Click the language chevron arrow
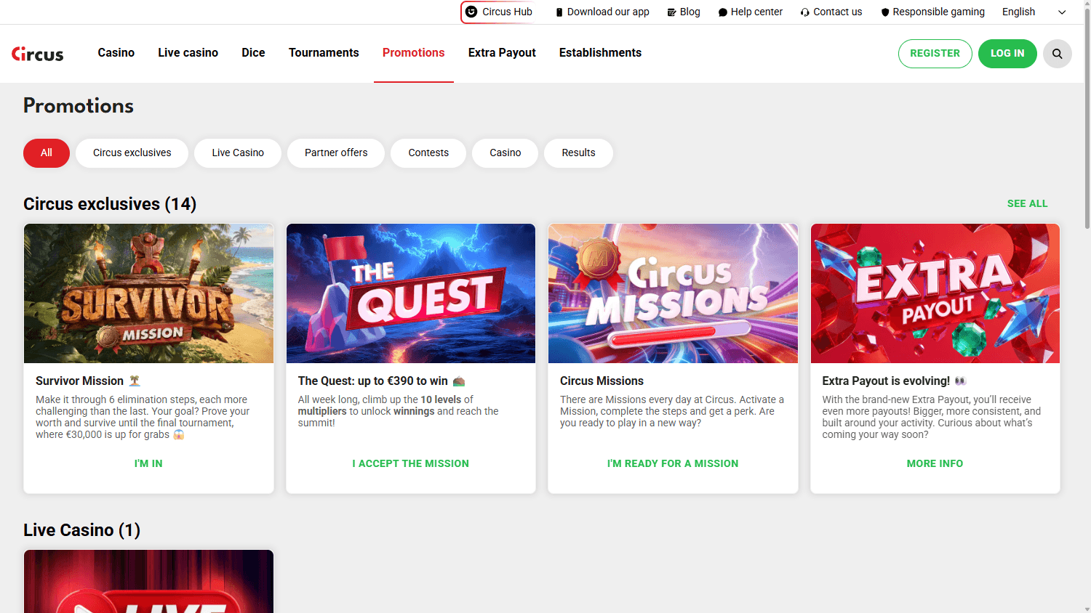This screenshot has height=613, width=1091. point(1062,12)
